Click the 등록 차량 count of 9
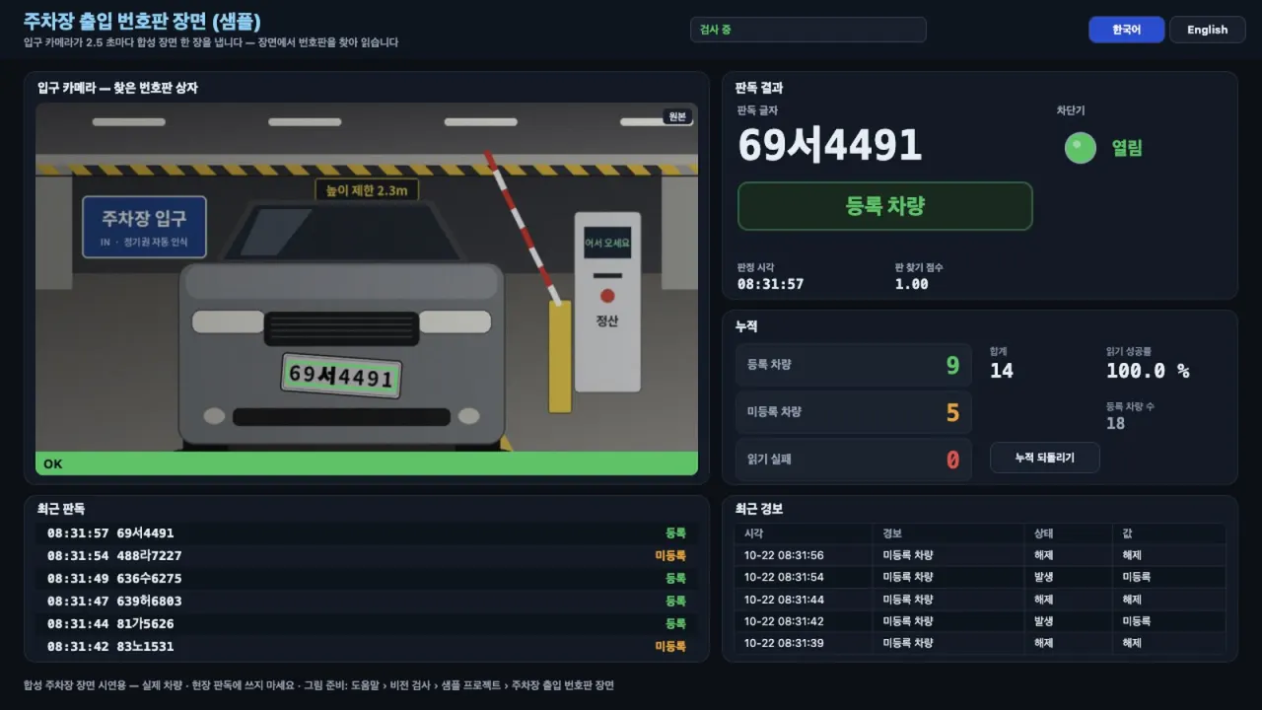Screen dimensions: 1262x710 [952, 365]
